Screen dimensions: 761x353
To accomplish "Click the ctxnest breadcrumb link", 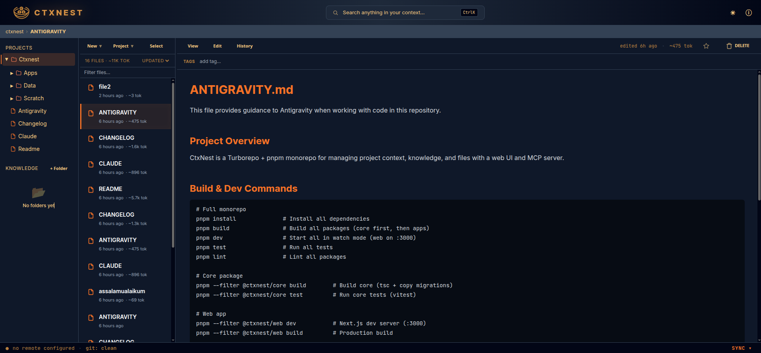I will (15, 31).
